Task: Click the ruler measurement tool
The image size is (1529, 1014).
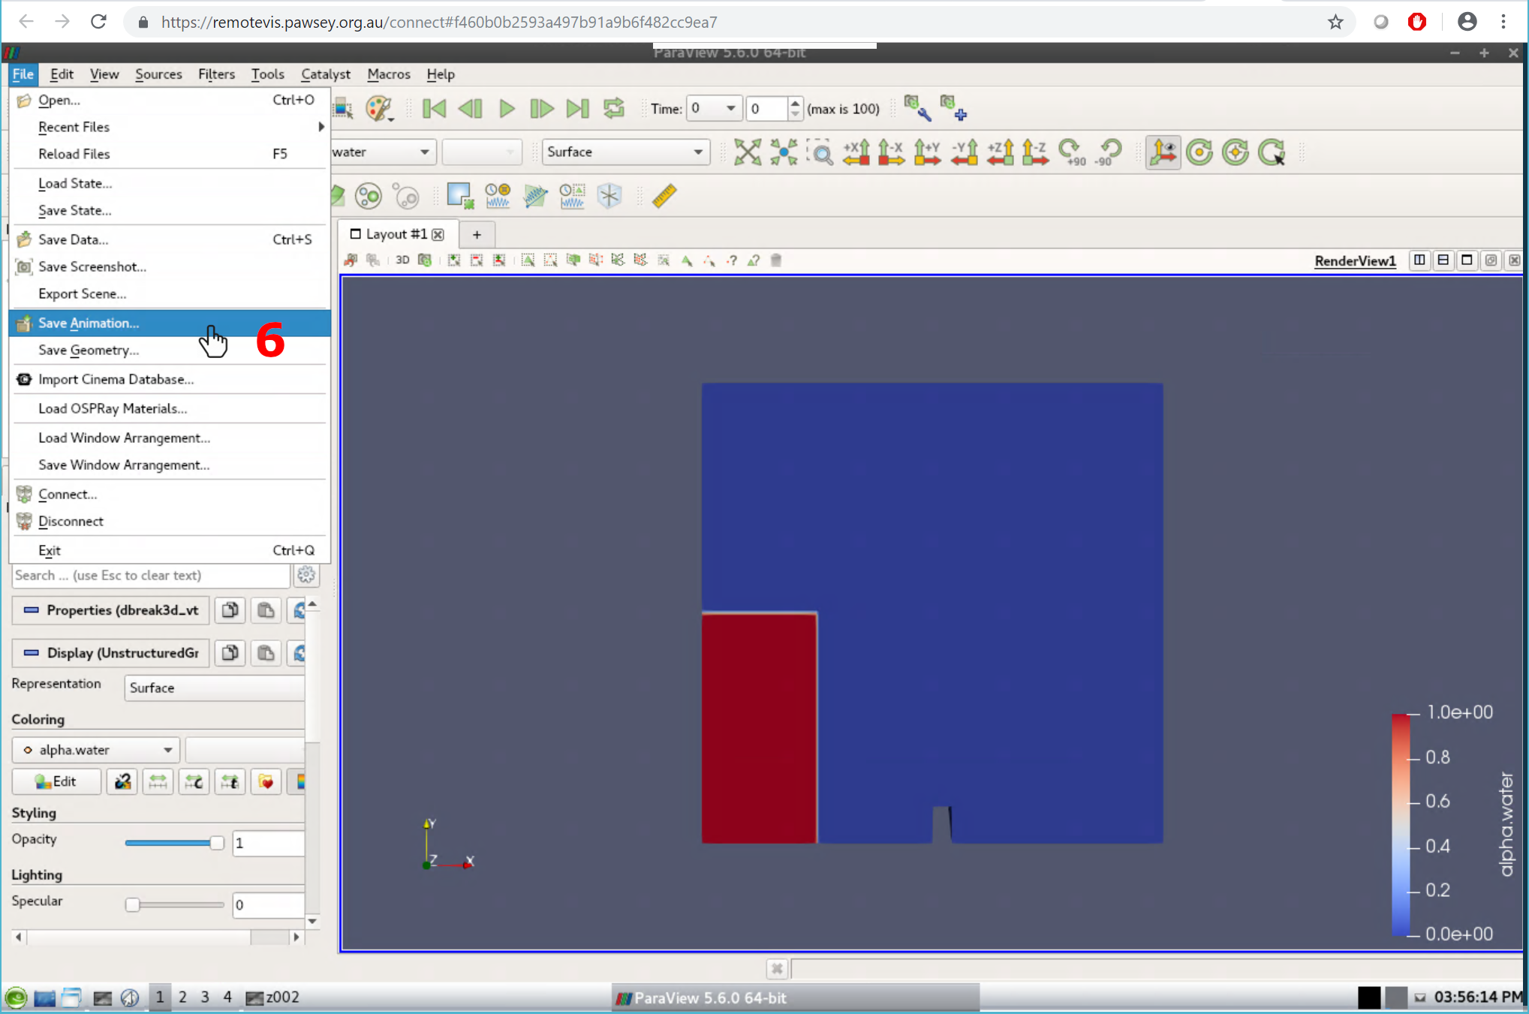Action: pos(664,196)
